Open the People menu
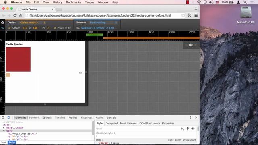 pos(89,2)
